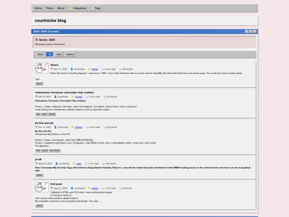Click the chart icon beside 130 words
The height and width of the screenshot is (217, 289).
[x=103, y=163]
